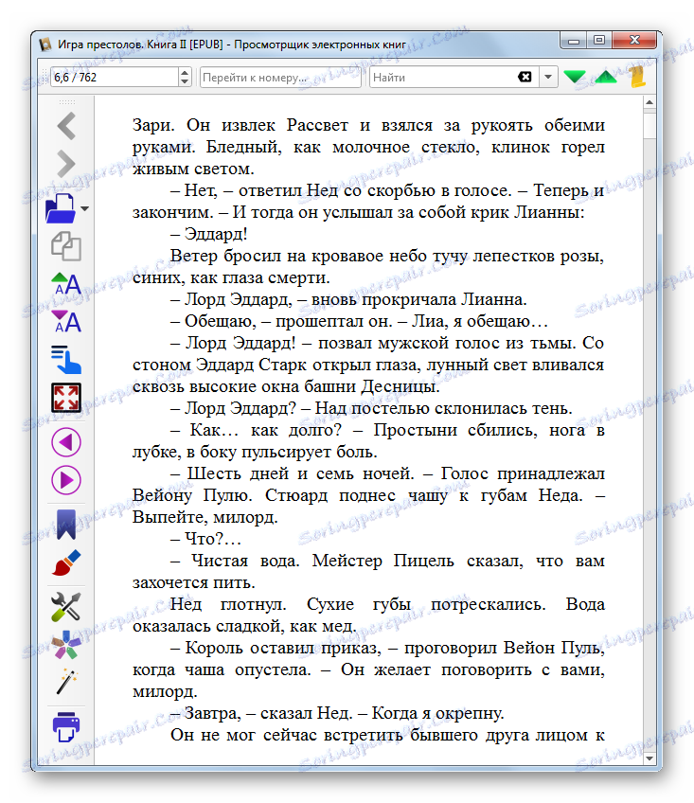
Task: Click the line '– Завтра, – сказал Нед.'
Action: click(x=261, y=713)
